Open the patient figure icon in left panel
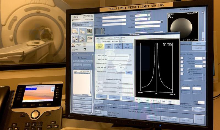The height and width of the screenshot is (130, 220). pos(82,31)
